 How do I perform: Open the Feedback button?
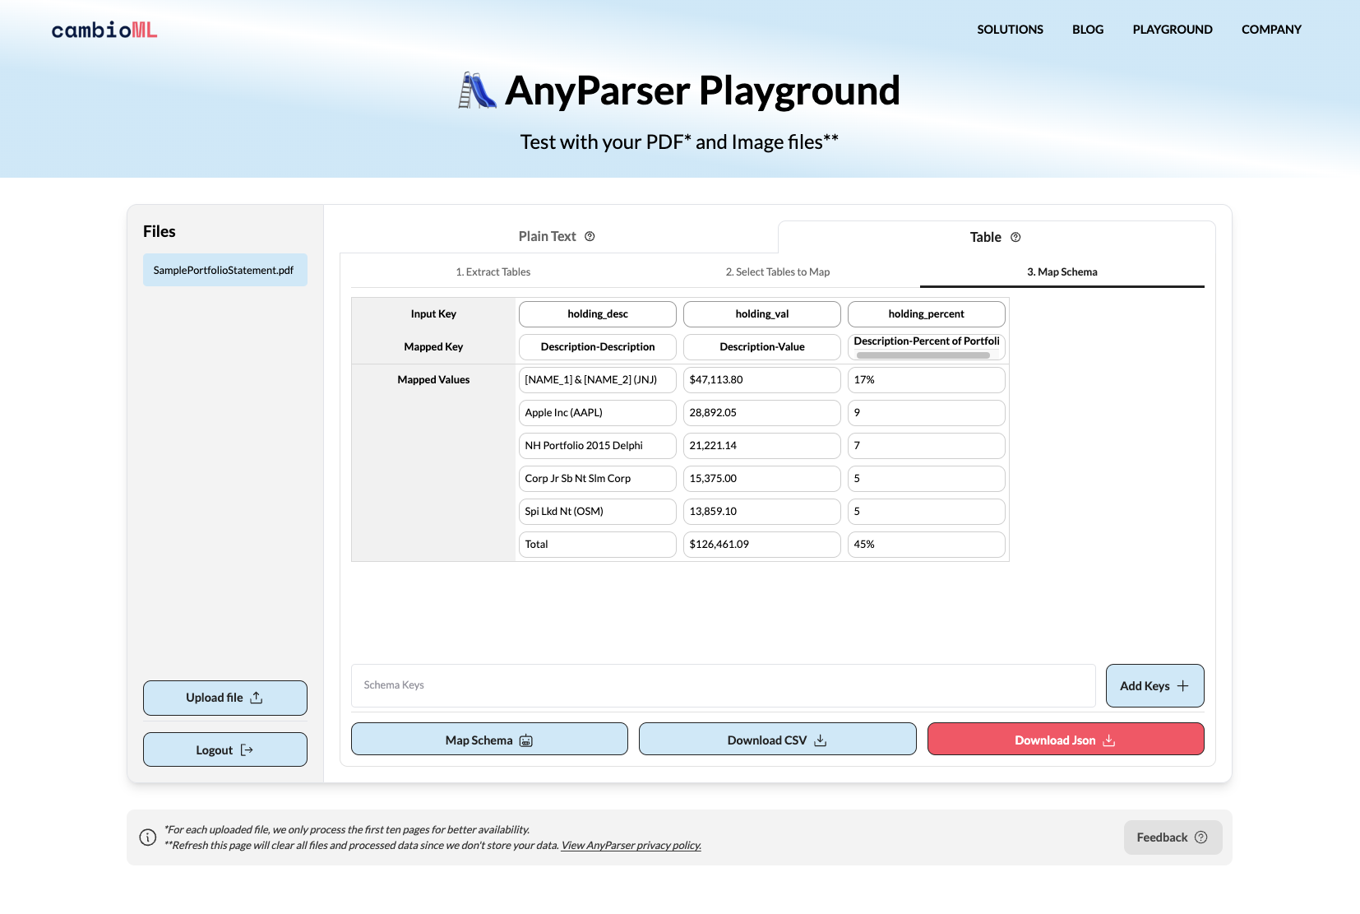pyautogui.click(x=1173, y=837)
